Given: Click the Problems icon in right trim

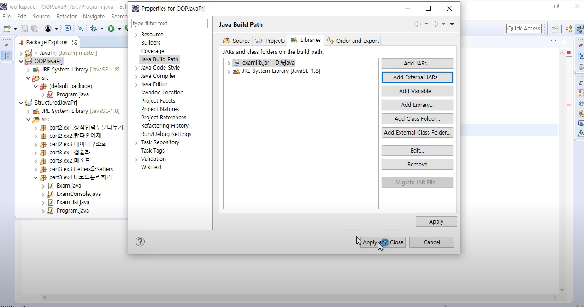Looking at the screenshot, I should click(x=580, y=93).
